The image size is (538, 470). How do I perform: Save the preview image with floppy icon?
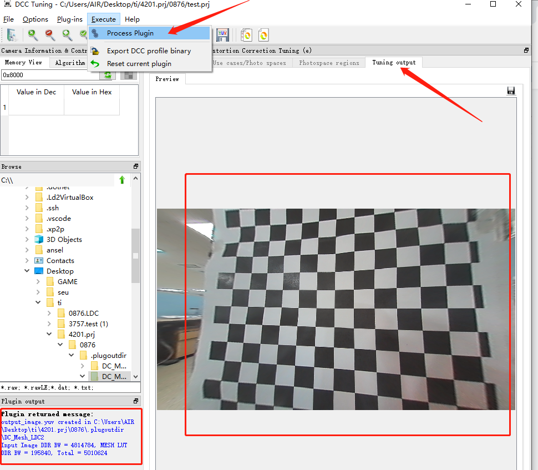pos(511,90)
